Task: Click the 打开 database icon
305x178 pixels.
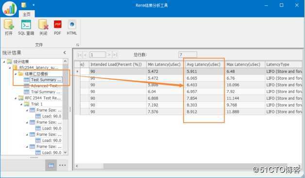Action: click(9, 27)
